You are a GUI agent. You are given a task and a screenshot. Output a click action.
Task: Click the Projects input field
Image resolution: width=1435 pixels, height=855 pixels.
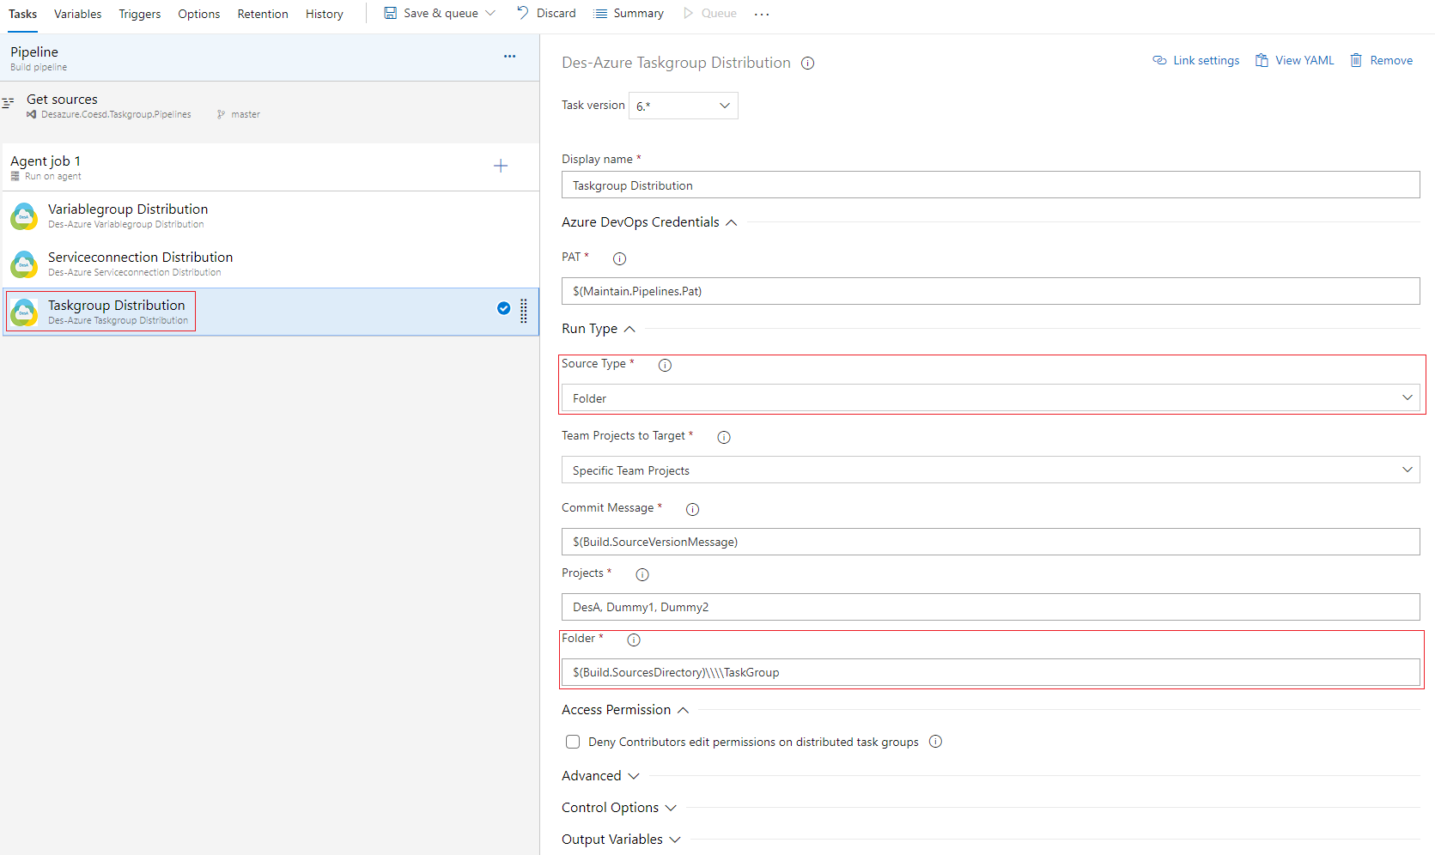[990, 607]
